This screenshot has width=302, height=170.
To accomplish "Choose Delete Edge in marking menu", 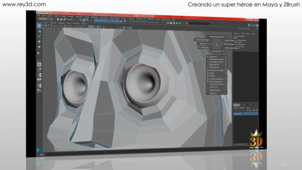I will [205, 47].
